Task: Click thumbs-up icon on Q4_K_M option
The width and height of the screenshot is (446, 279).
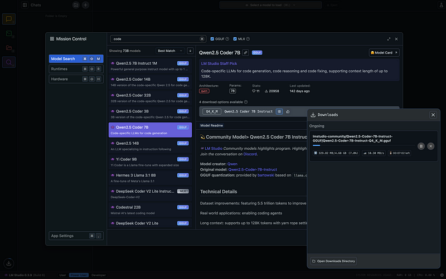Action: point(288,112)
